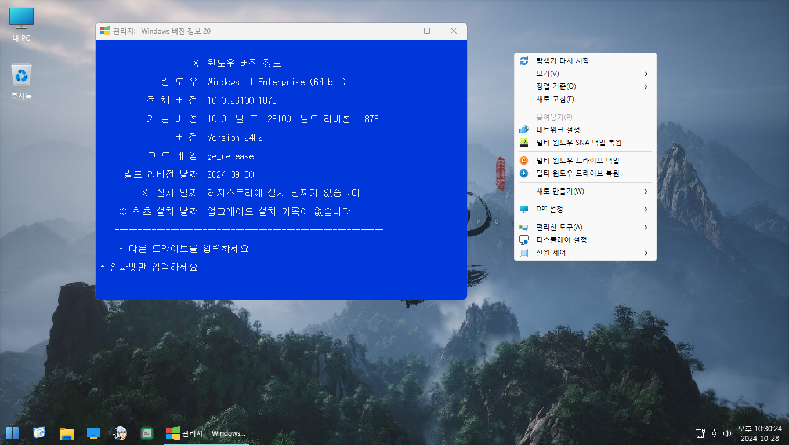This screenshot has width=789, height=445.
Task: Click the version value 10.0.26100.1876
Action: point(242,100)
